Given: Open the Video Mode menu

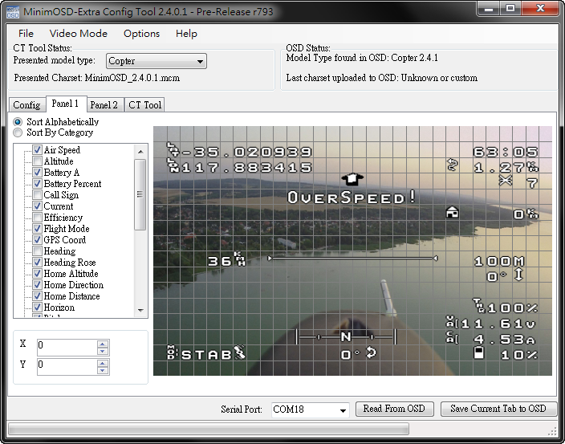Looking at the screenshot, I should tap(78, 34).
